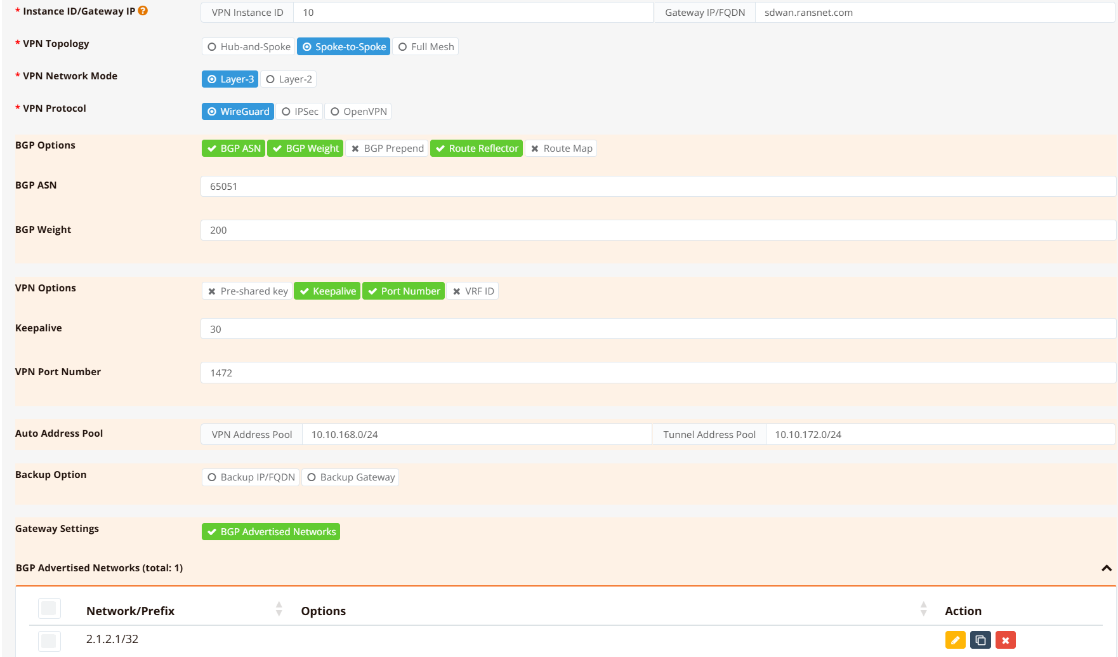The height and width of the screenshot is (657, 1118).
Task: Enable the BGP Prepend option
Action: pyautogui.click(x=386, y=149)
